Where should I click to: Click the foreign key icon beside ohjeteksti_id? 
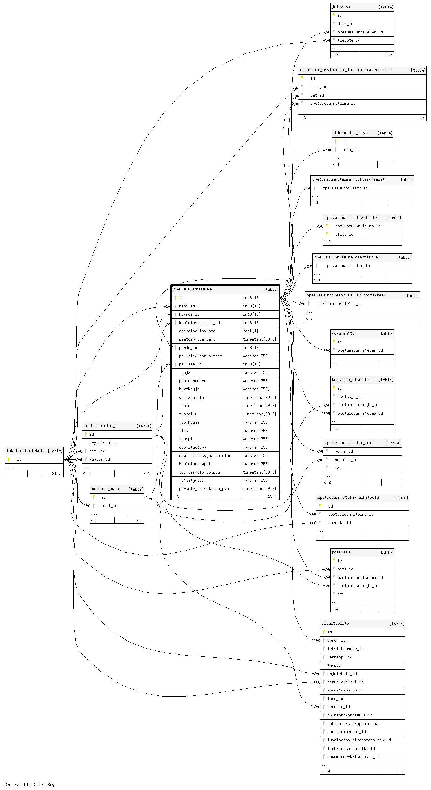pos(323,673)
